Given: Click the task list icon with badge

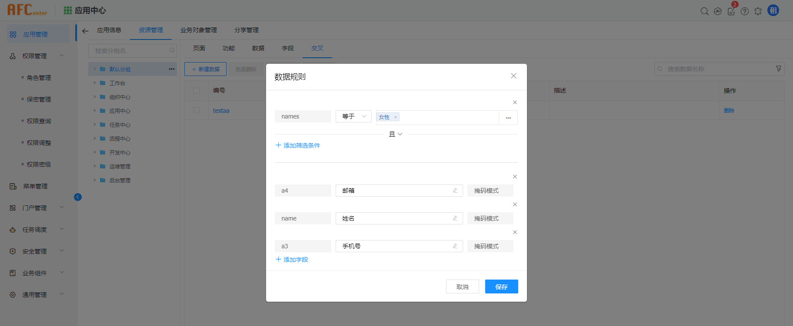Looking at the screenshot, I should pos(731,11).
